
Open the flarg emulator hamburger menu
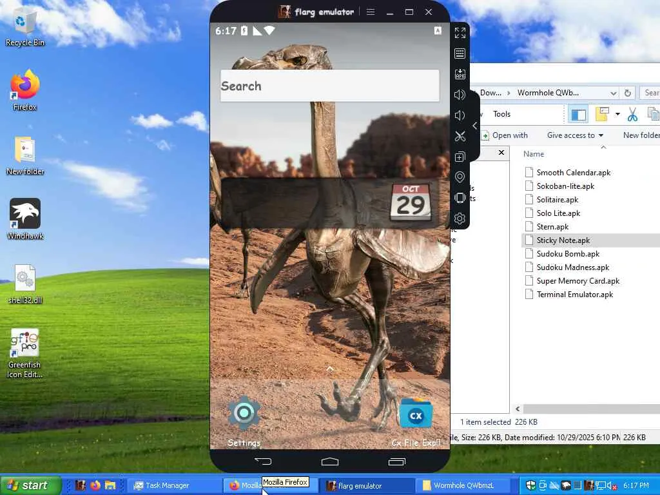coord(371,12)
